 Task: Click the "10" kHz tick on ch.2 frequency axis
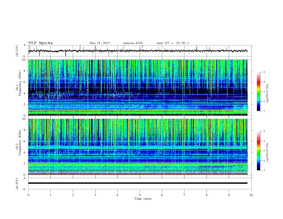click(24, 119)
